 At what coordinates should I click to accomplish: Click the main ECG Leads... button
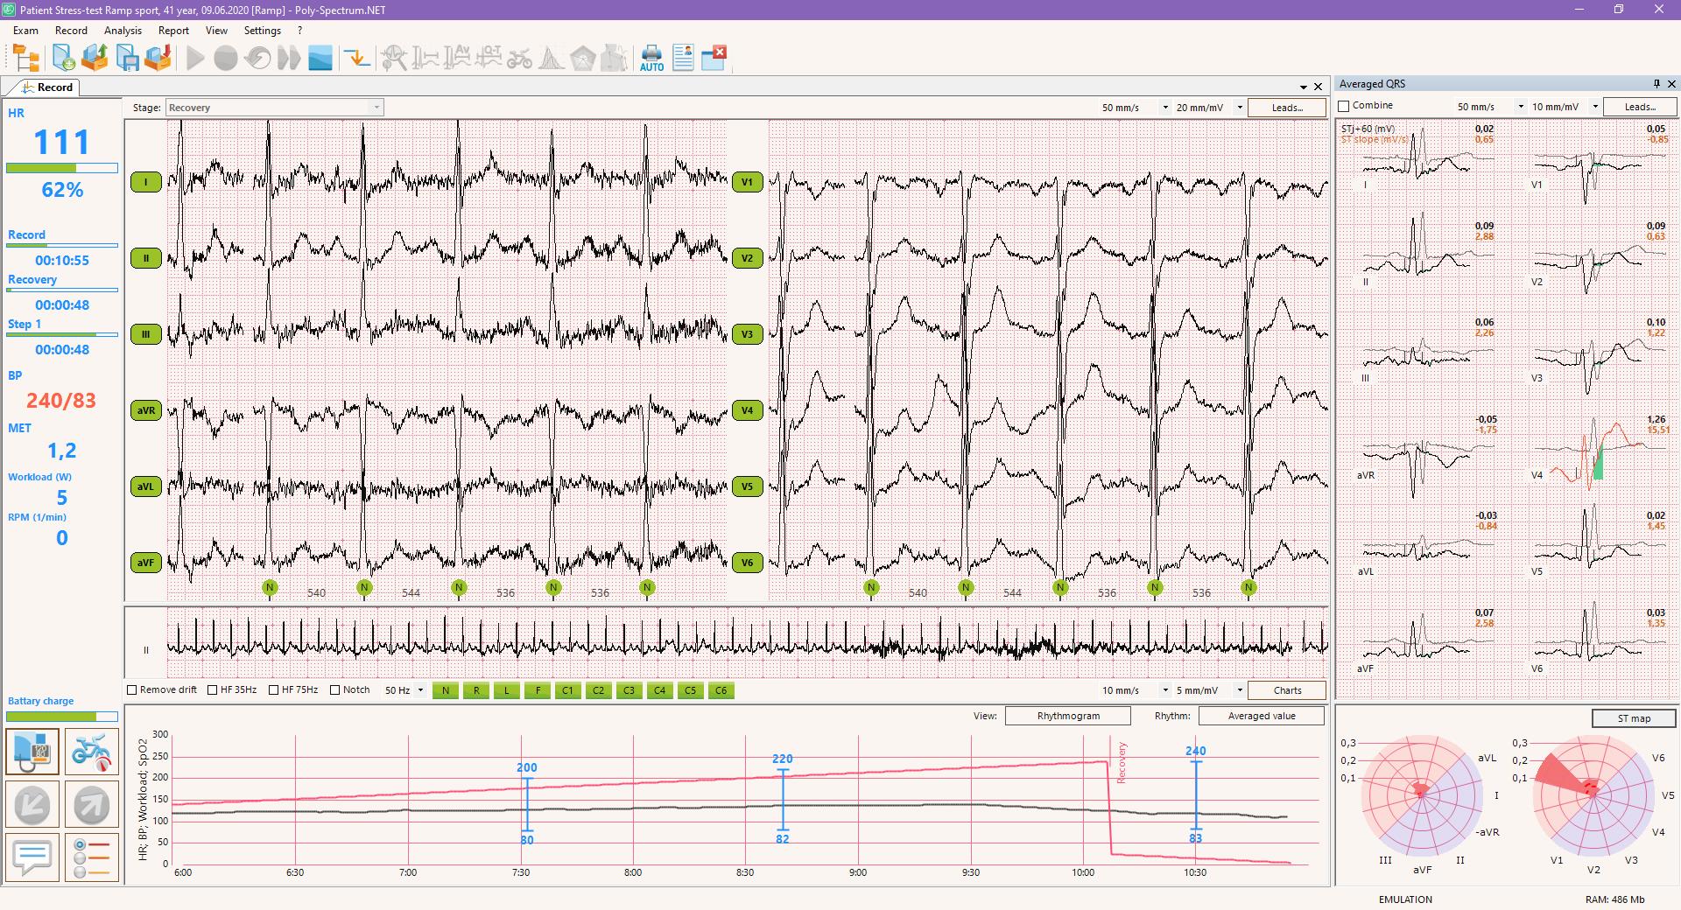tap(1287, 108)
